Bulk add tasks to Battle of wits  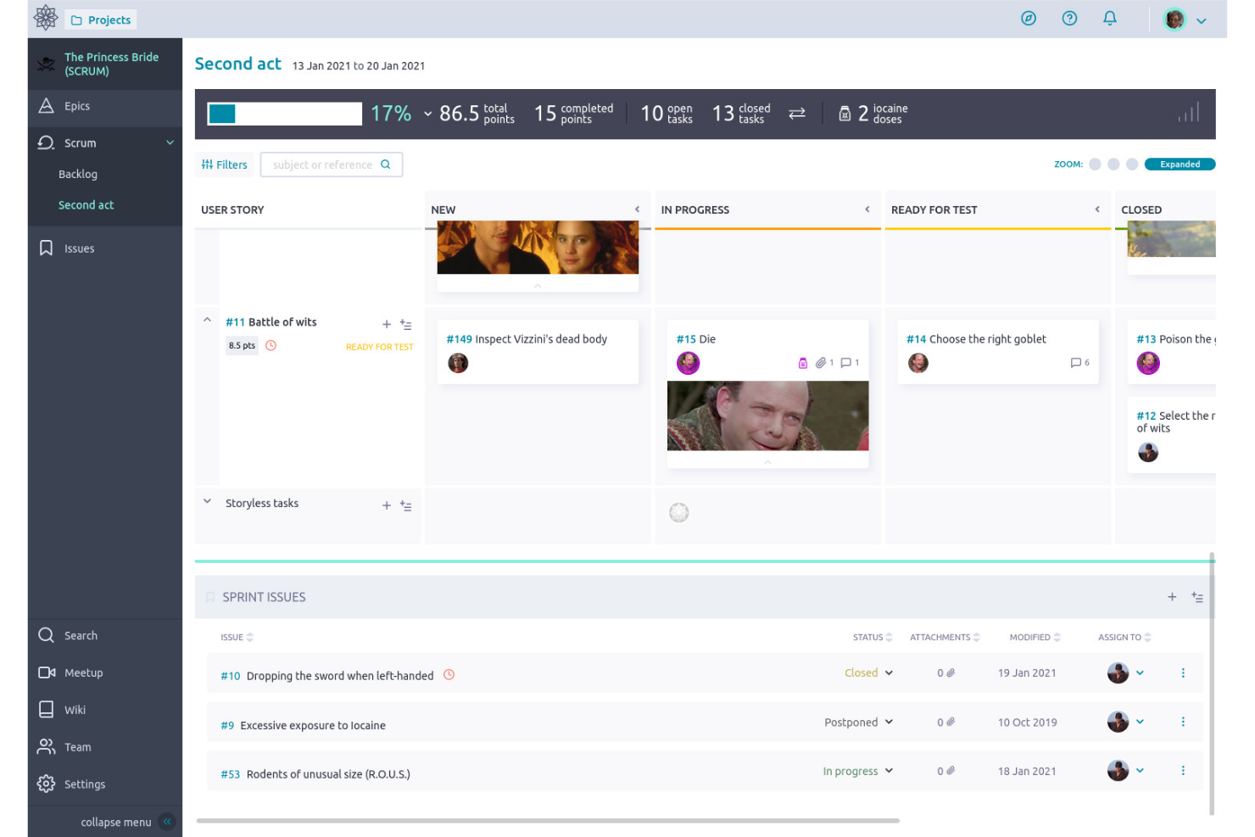(x=406, y=324)
